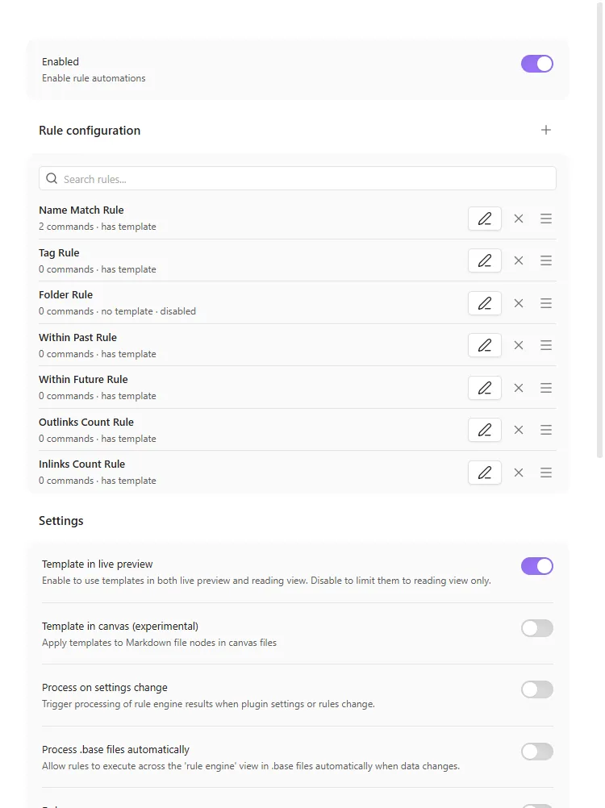Screen dimensions: 605x808
Task: Select the Within Past Rule title
Action: [x=77, y=338]
